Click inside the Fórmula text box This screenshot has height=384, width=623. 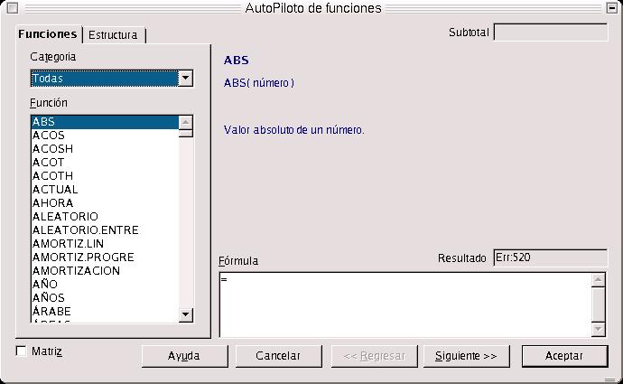pos(404,304)
